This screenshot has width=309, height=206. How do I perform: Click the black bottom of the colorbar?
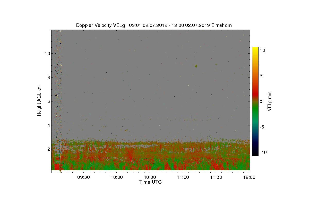click(x=255, y=154)
